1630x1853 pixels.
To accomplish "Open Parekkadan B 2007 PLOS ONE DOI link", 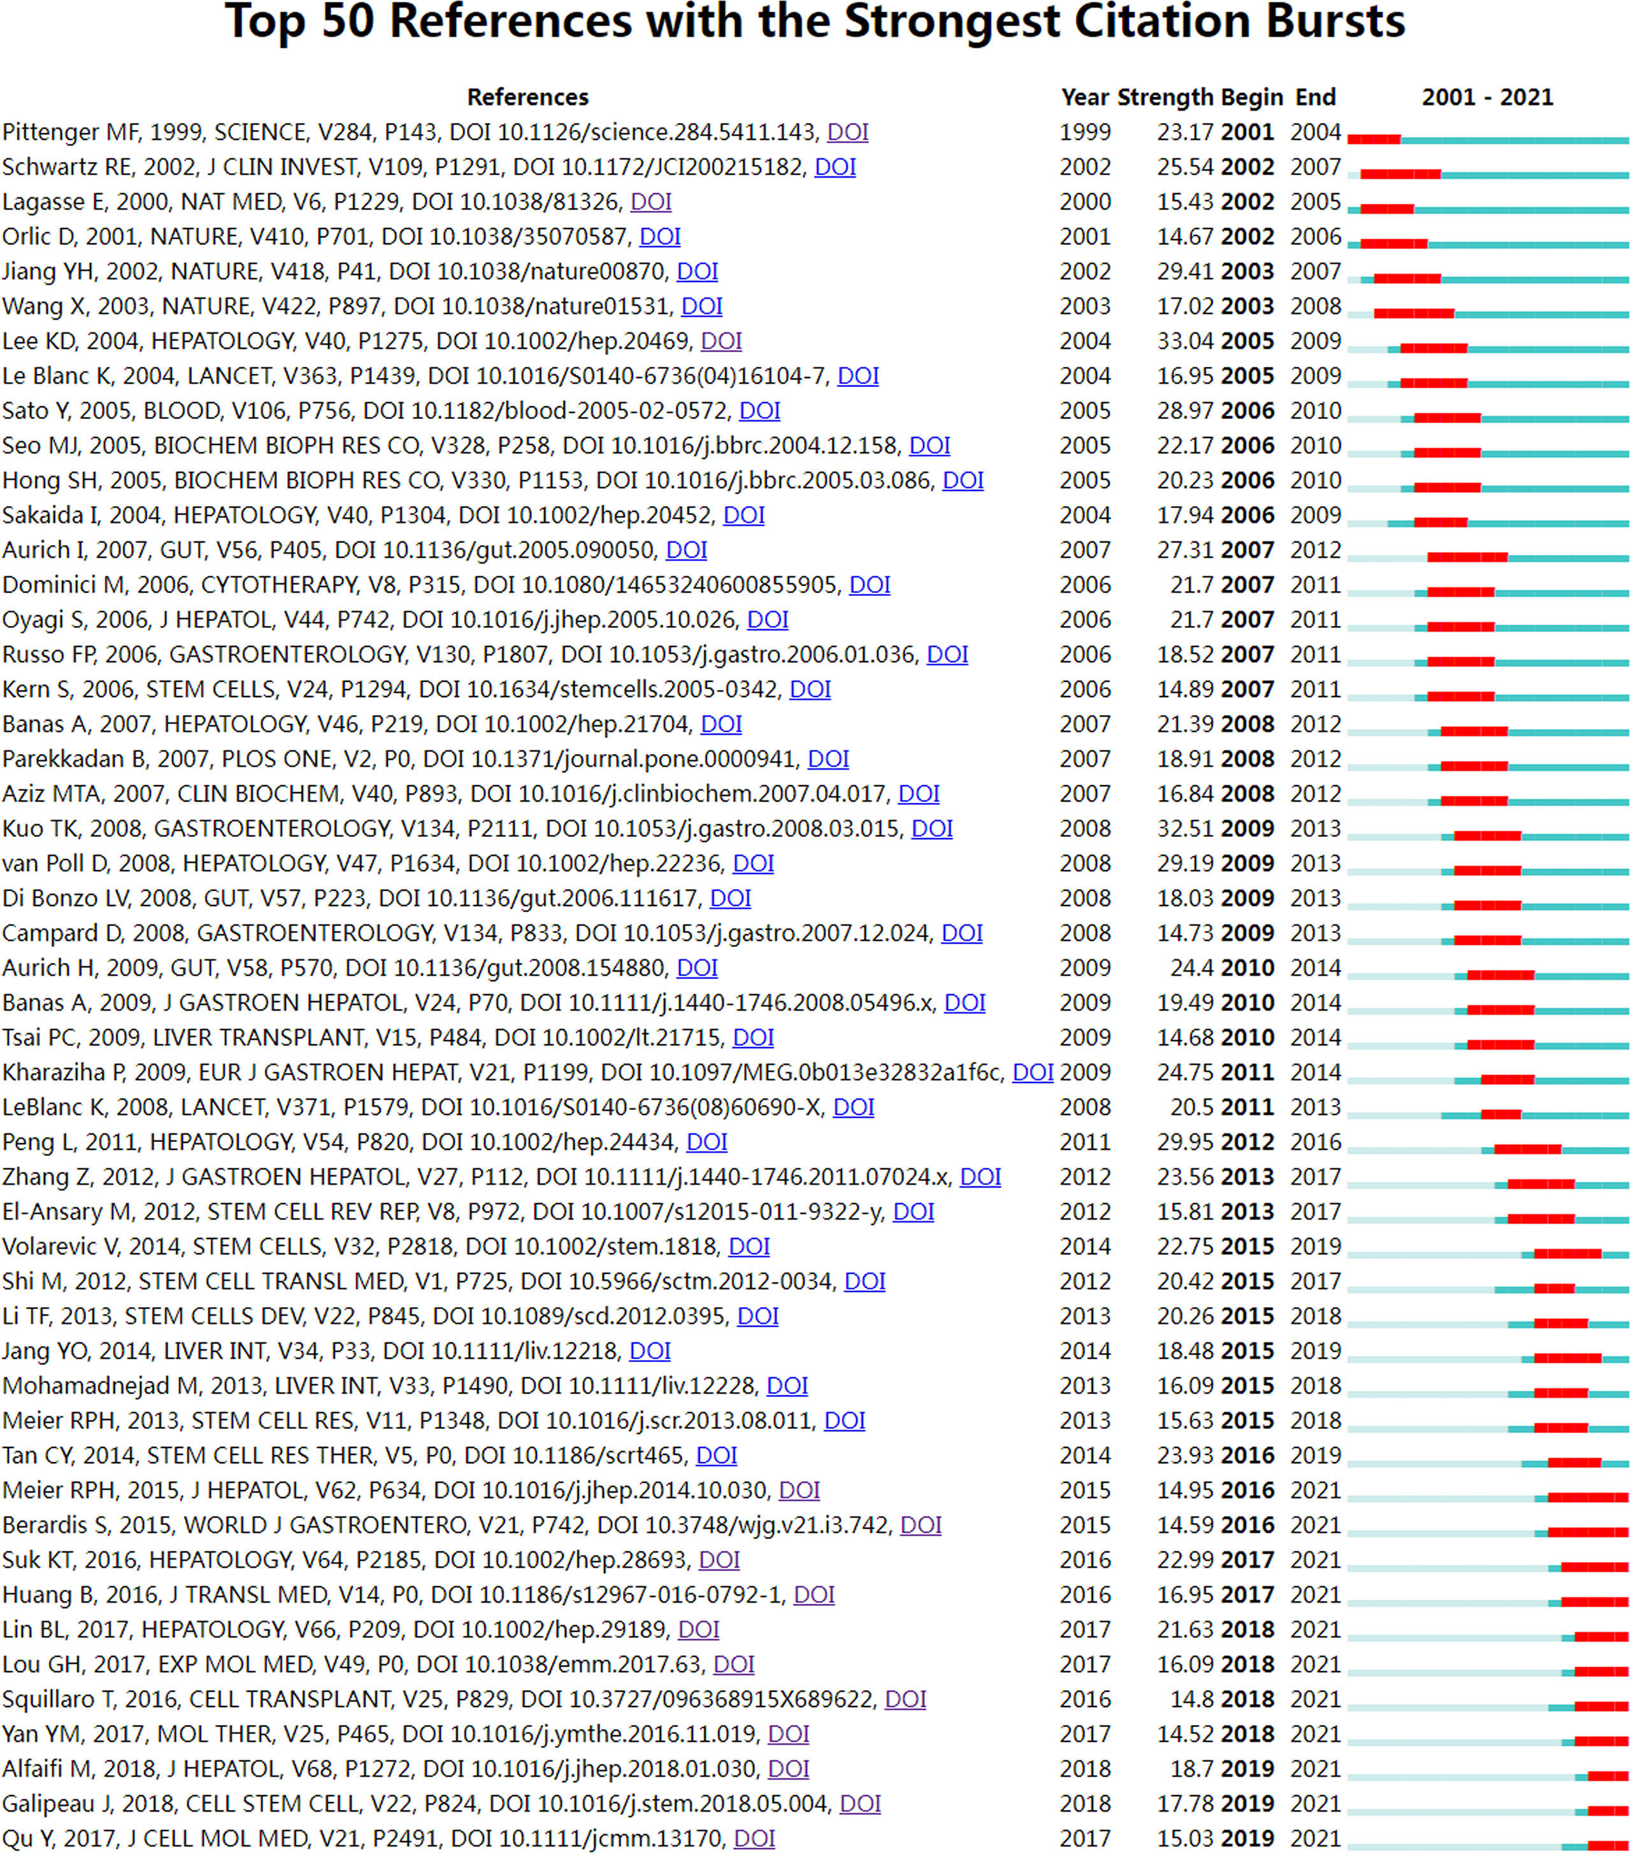I will point(828,759).
